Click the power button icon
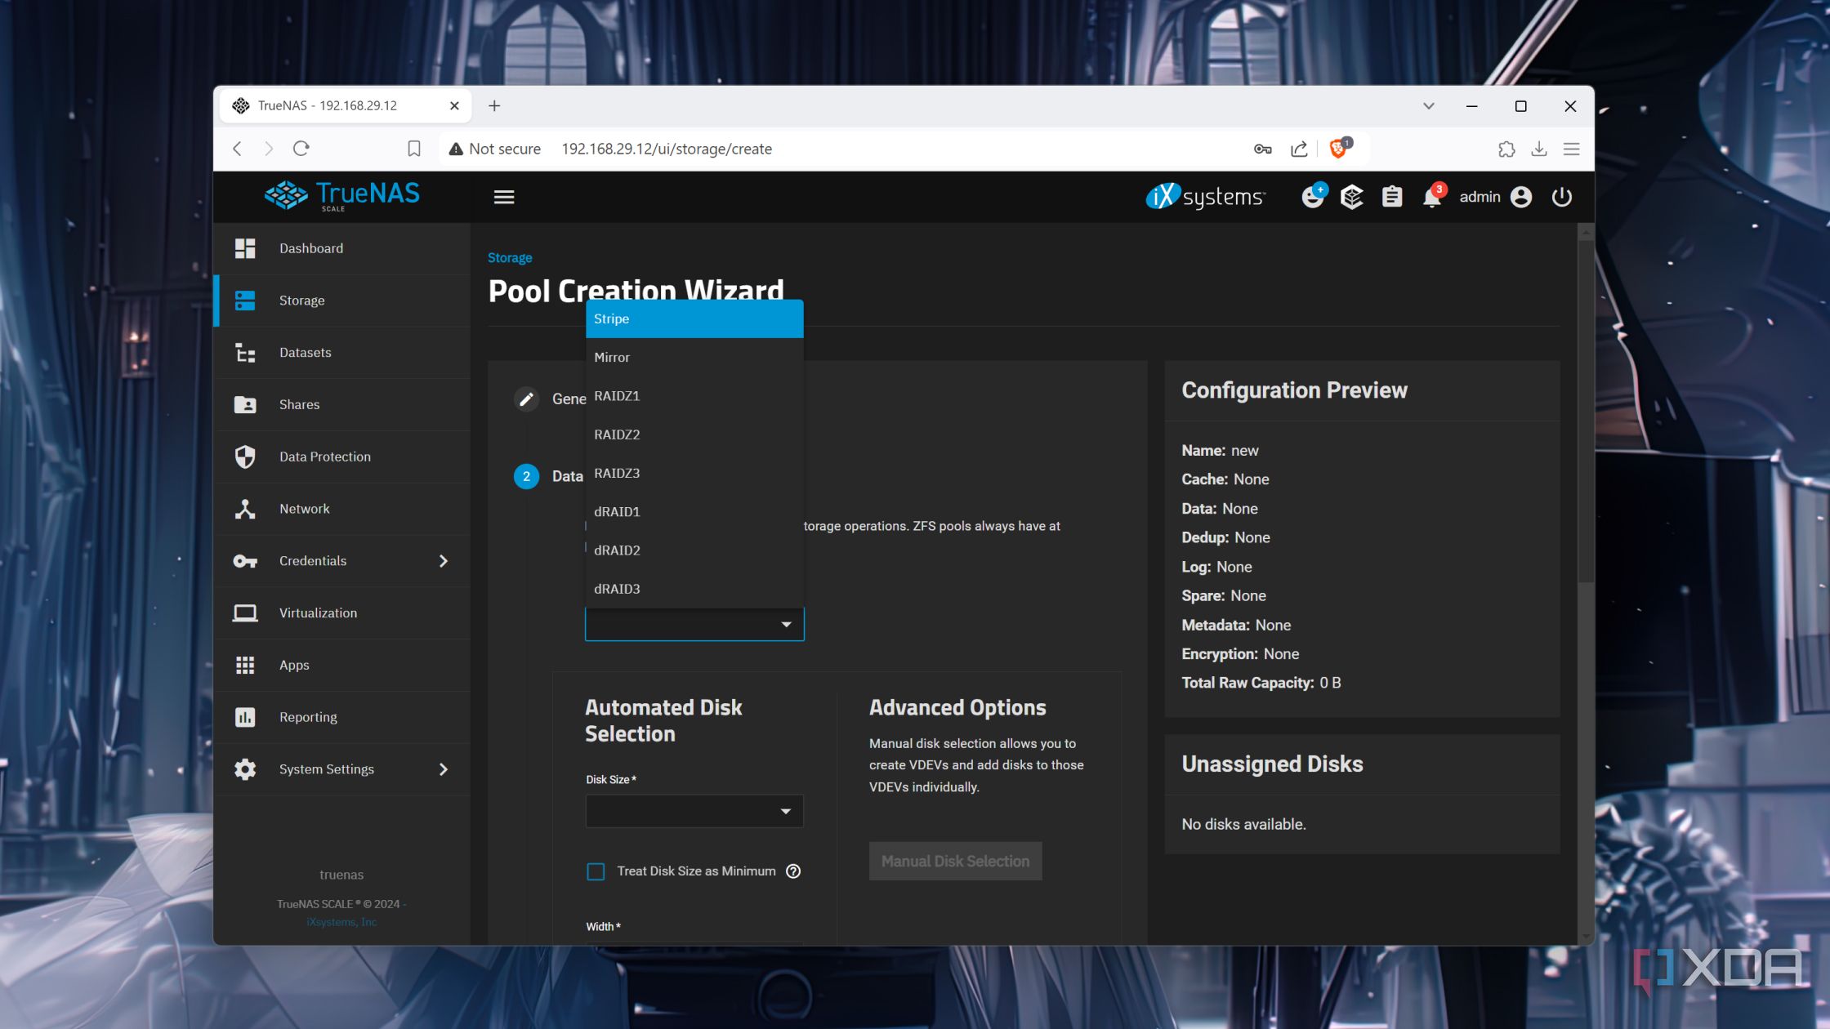Viewport: 1830px width, 1029px height. pyautogui.click(x=1561, y=198)
